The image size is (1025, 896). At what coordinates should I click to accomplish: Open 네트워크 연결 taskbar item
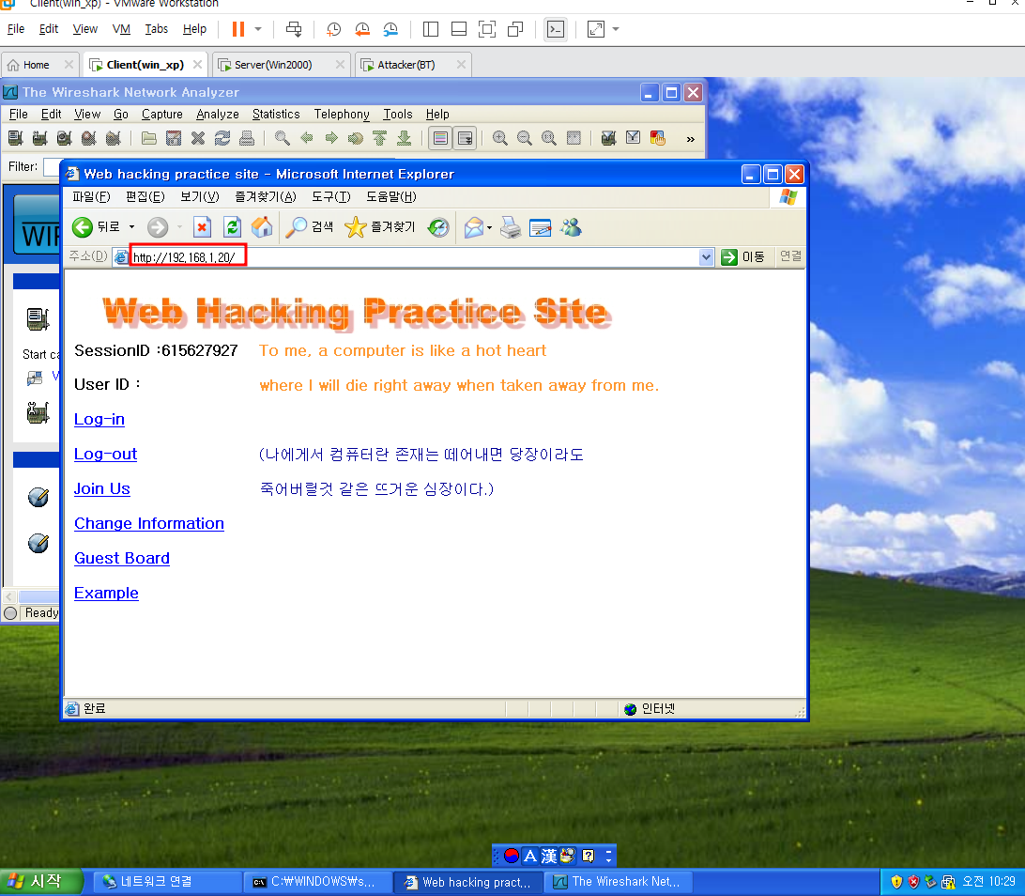[x=167, y=882]
